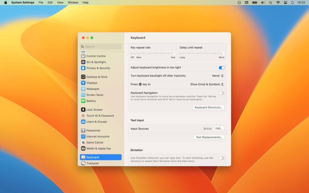This screenshot has width=309, height=193.
Task: Click the Dictation description starting 'Use Dictation wherever'
Action: coord(172,160)
